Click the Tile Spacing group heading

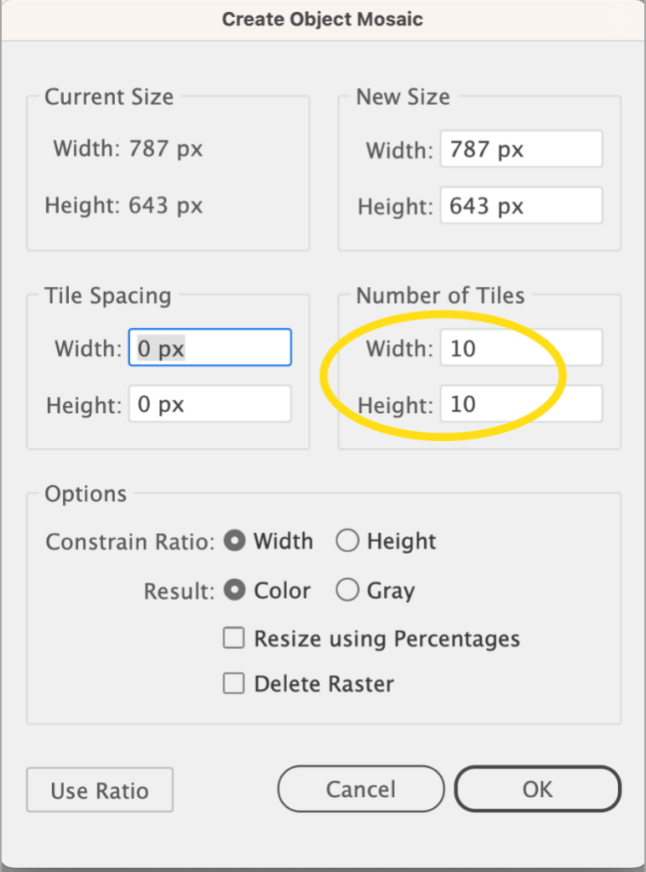click(108, 296)
